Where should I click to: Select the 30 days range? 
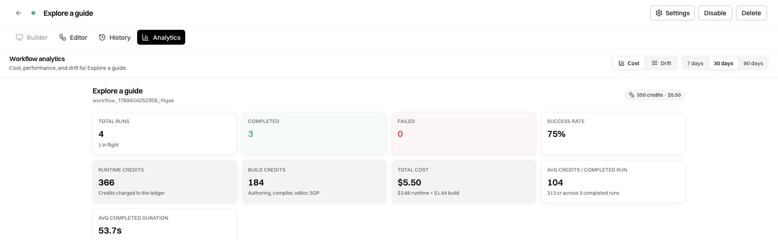point(723,63)
